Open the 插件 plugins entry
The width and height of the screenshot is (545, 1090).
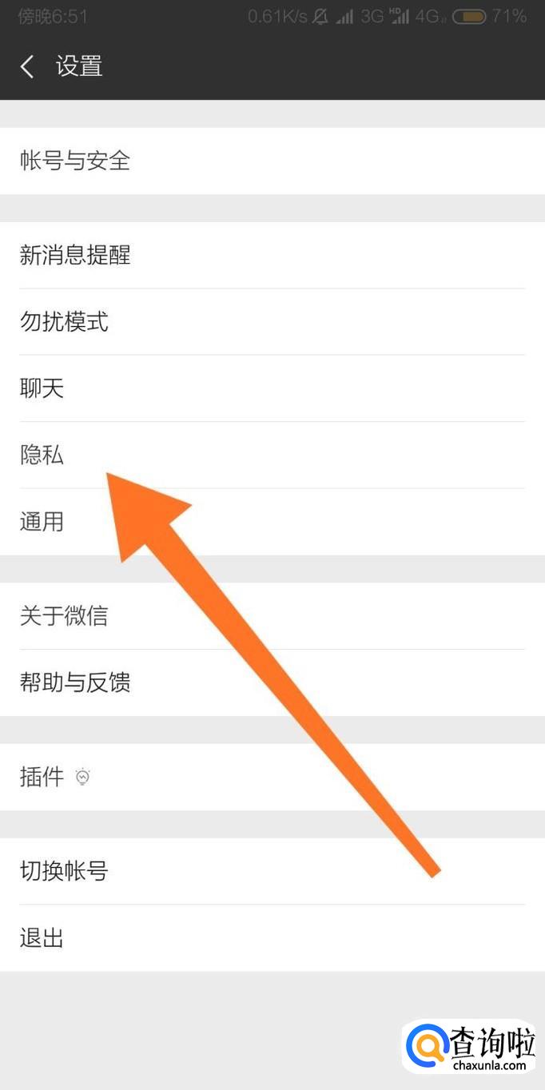point(272,777)
